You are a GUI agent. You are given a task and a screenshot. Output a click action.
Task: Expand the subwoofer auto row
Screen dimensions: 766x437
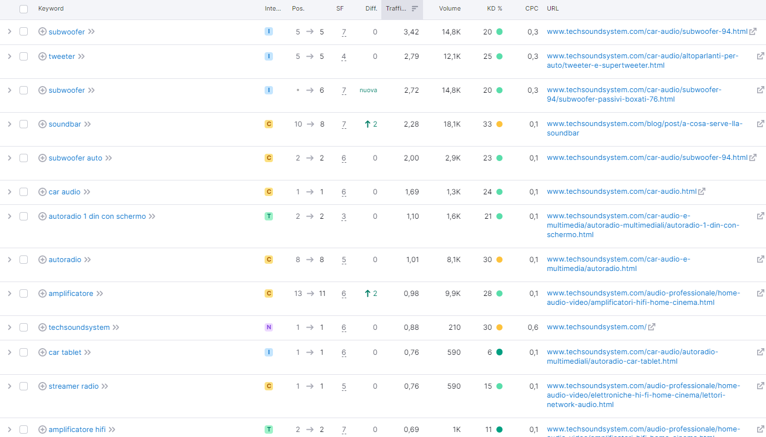coord(9,158)
